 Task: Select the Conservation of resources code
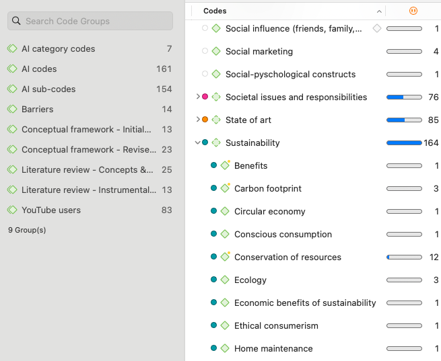[287, 257]
